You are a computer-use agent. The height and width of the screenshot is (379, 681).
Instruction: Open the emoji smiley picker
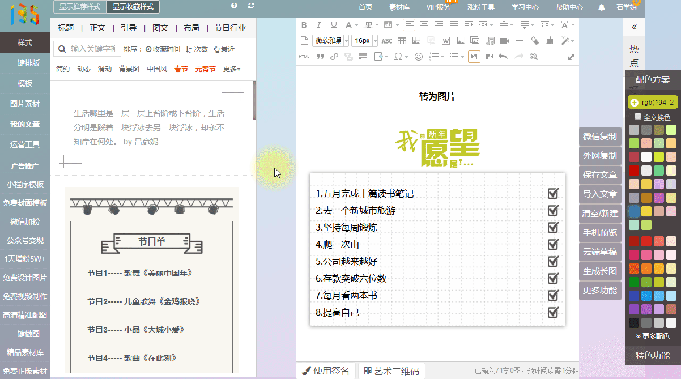(x=419, y=57)
